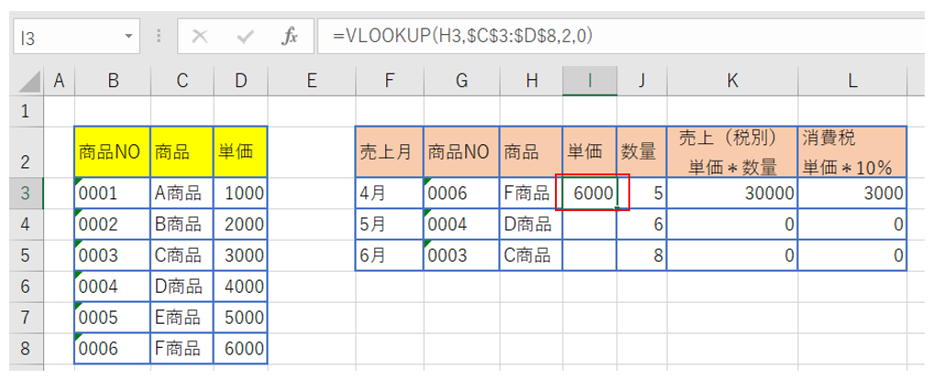This screenshot has height=380, width=932.
Task: Expand the Name Box dropdown arrow
Action: coord(128,38)
